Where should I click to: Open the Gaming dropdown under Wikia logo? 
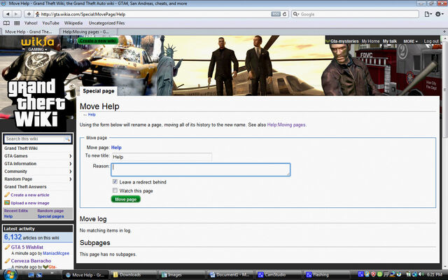click(x=37, y=50)
